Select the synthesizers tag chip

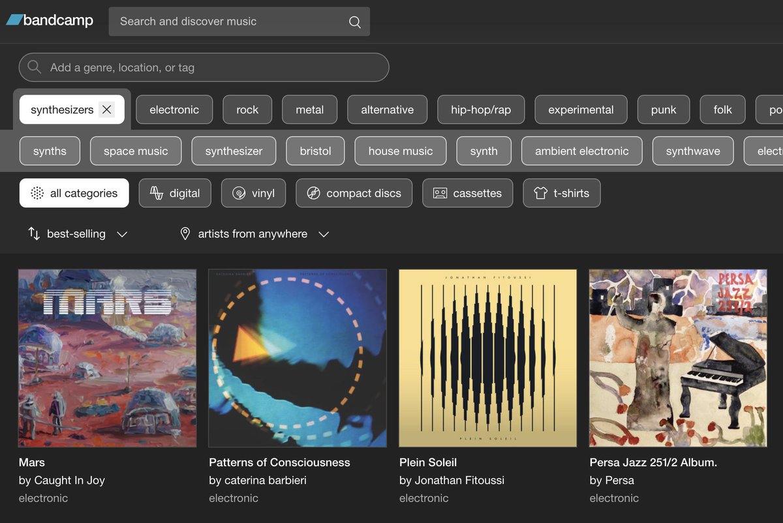click(72, 110)
